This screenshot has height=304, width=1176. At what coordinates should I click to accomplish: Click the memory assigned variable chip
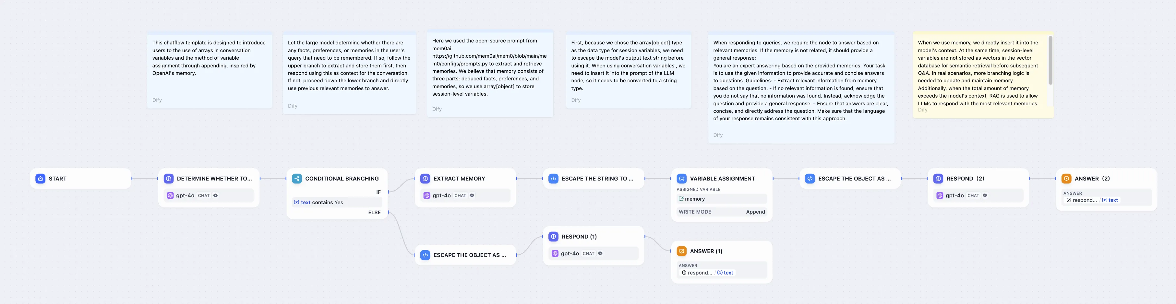click(x=694, y=199)
